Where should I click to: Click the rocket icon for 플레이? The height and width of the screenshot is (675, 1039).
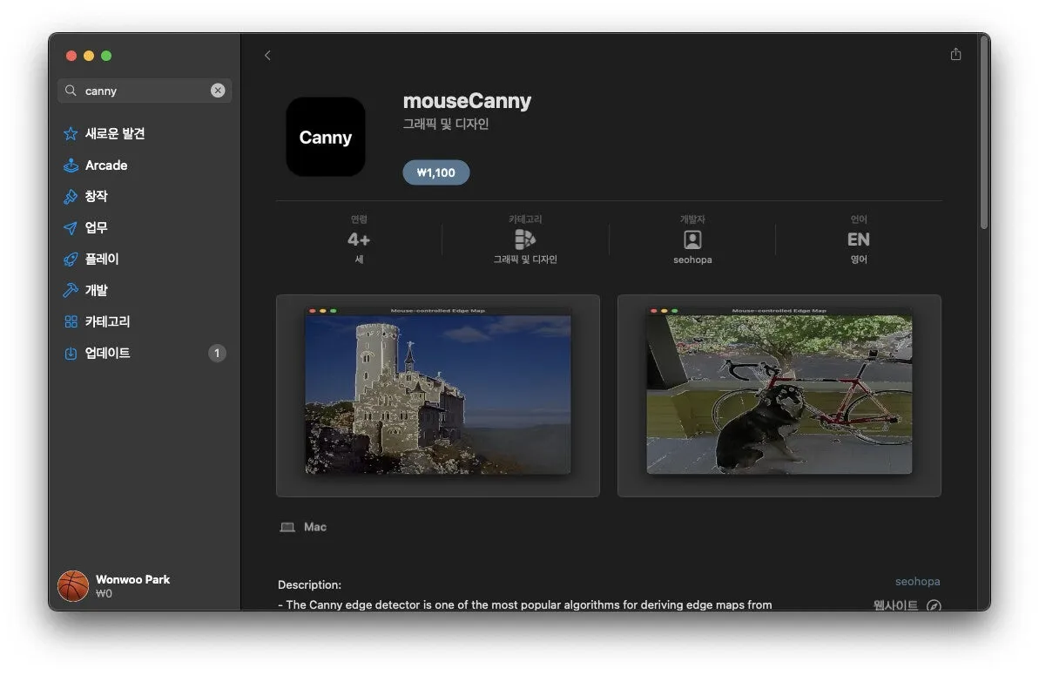tap(71, 259)
